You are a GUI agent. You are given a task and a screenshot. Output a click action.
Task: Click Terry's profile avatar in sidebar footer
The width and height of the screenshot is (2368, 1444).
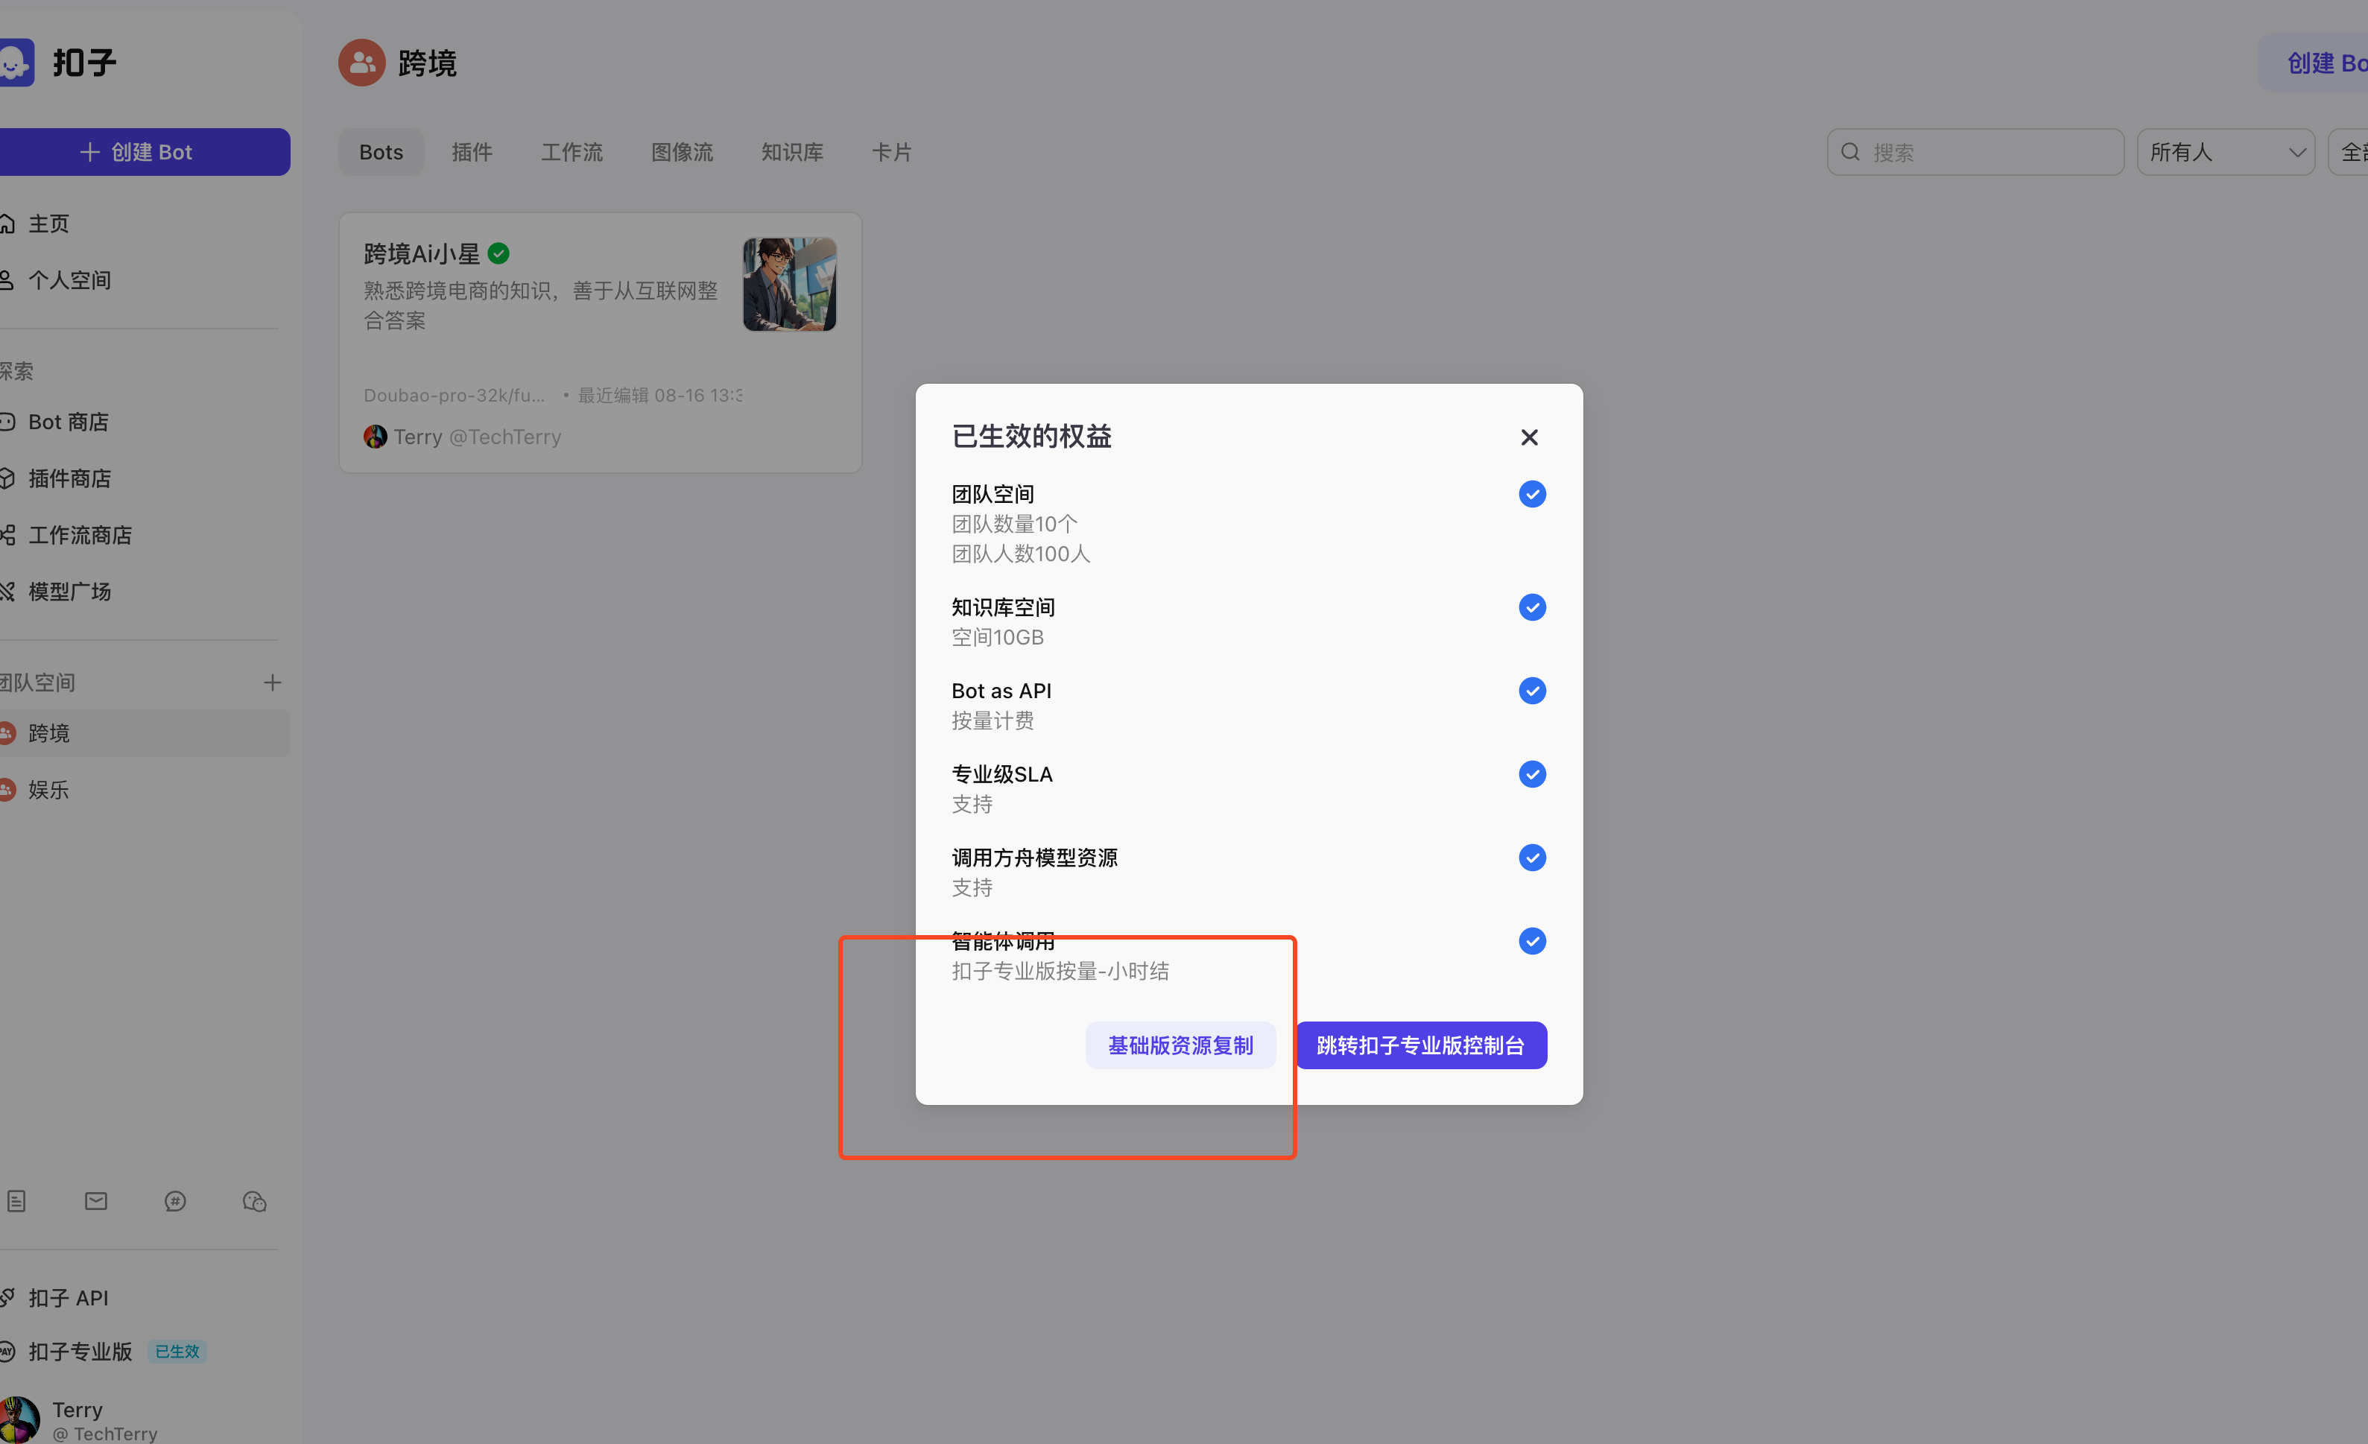coord(19,1420)
